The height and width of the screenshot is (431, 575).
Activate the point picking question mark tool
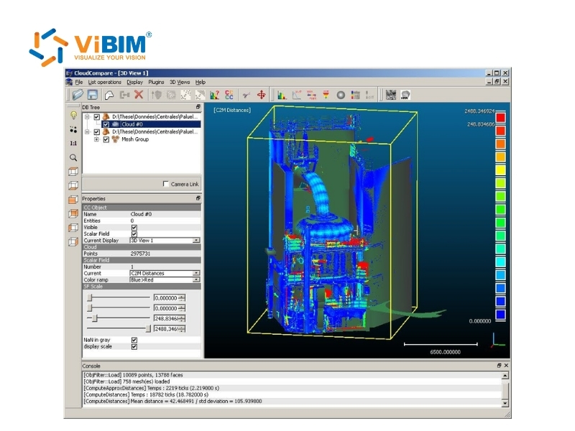coord(213,94)
